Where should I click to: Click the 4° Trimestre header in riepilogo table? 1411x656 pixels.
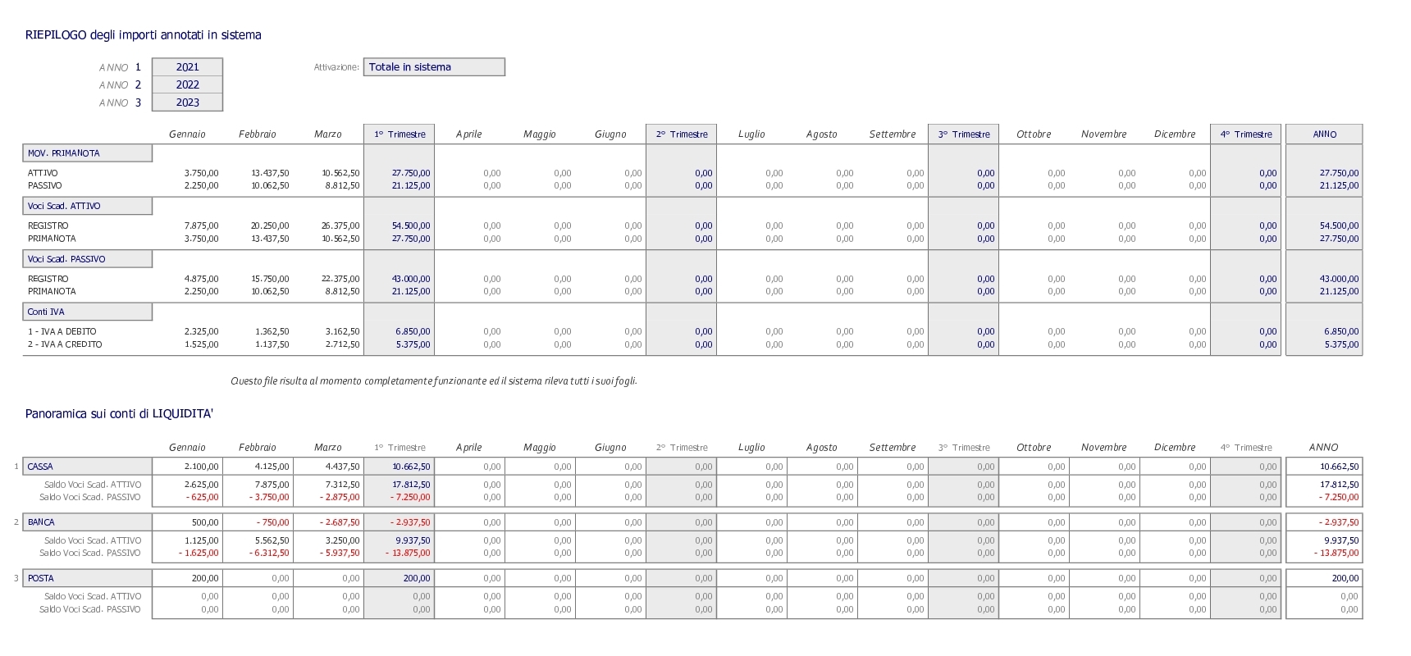pos(1246,134)
